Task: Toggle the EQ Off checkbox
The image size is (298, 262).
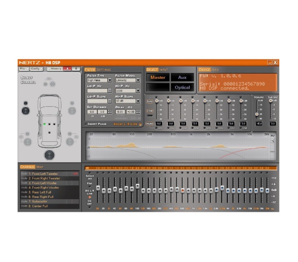Action: tap(90, 207)
